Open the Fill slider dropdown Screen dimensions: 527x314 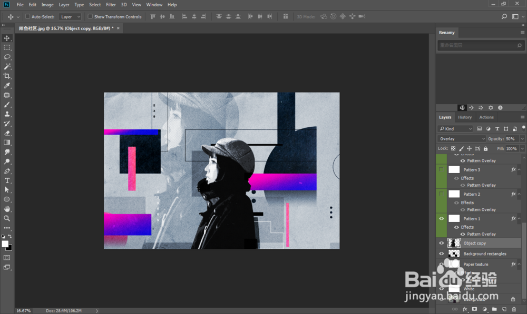coord(522,149)
